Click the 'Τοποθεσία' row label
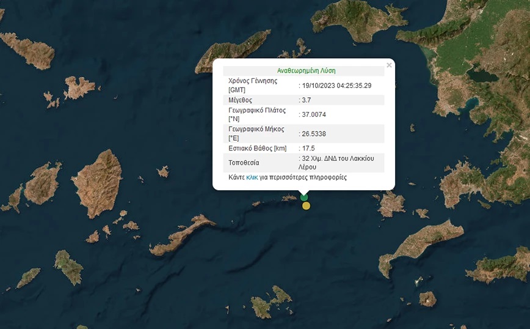The height and width of the screenshot is (329, 530). [244, 163]
